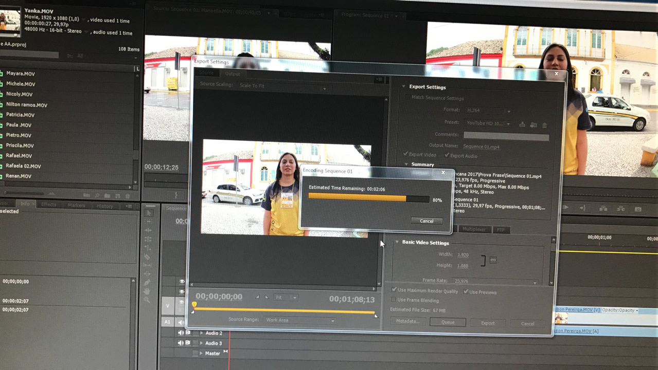Click the aspect ratio link icon
The width and height of the screenshot is (658, 370).
coord(493,260)
